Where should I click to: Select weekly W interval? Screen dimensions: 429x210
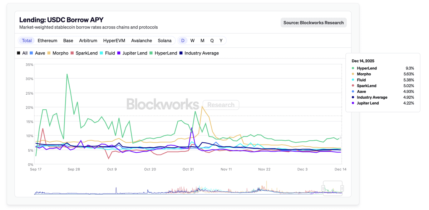(192, 41)
